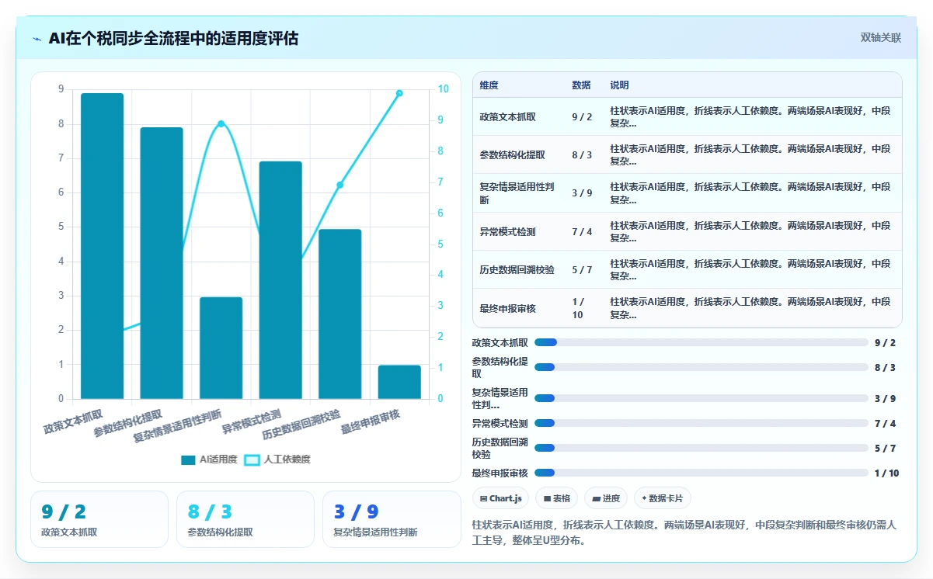Screen dimensions: 933x579
Task: Click the 异常模式检测 progress bar
Action: point(701,423)
